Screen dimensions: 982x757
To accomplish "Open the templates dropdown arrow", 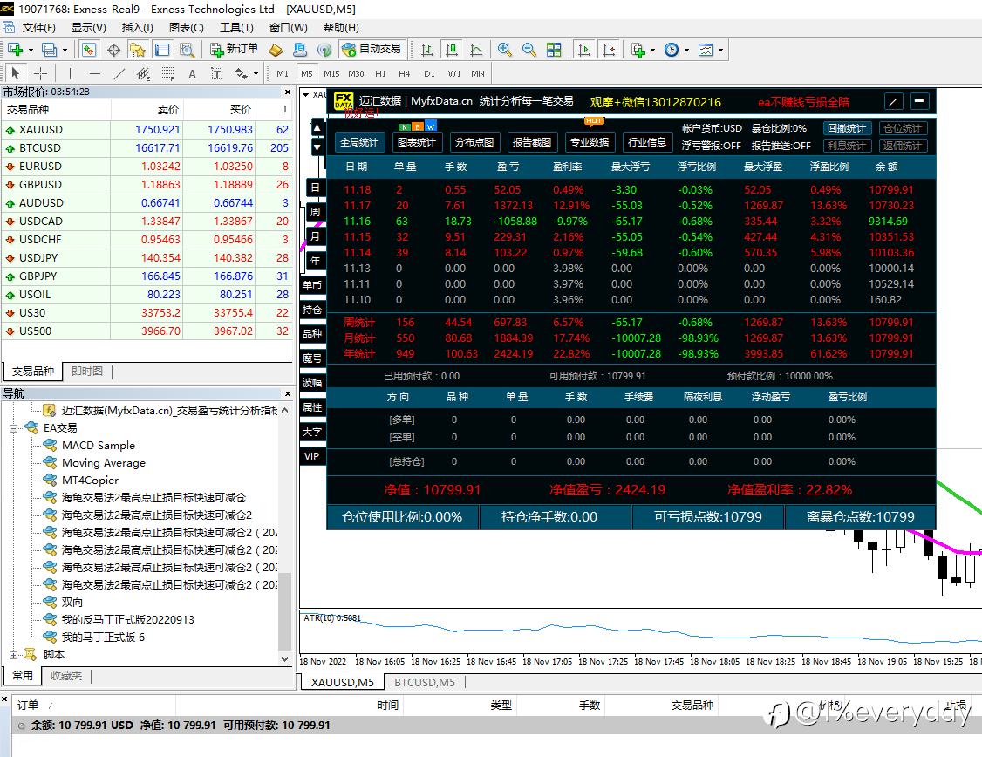I will pyautogui.click(x=721, y=50).
